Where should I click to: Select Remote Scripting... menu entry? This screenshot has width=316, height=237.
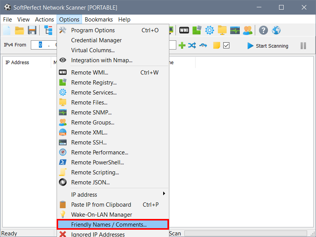point(113,172)
